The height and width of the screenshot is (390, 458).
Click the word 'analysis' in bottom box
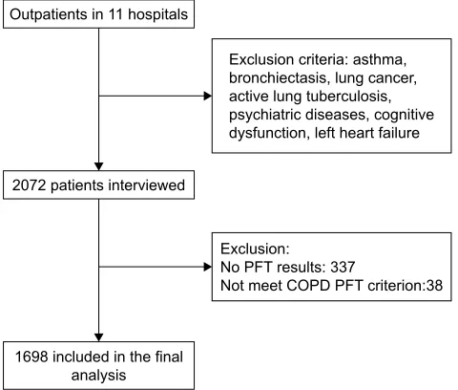98,376
